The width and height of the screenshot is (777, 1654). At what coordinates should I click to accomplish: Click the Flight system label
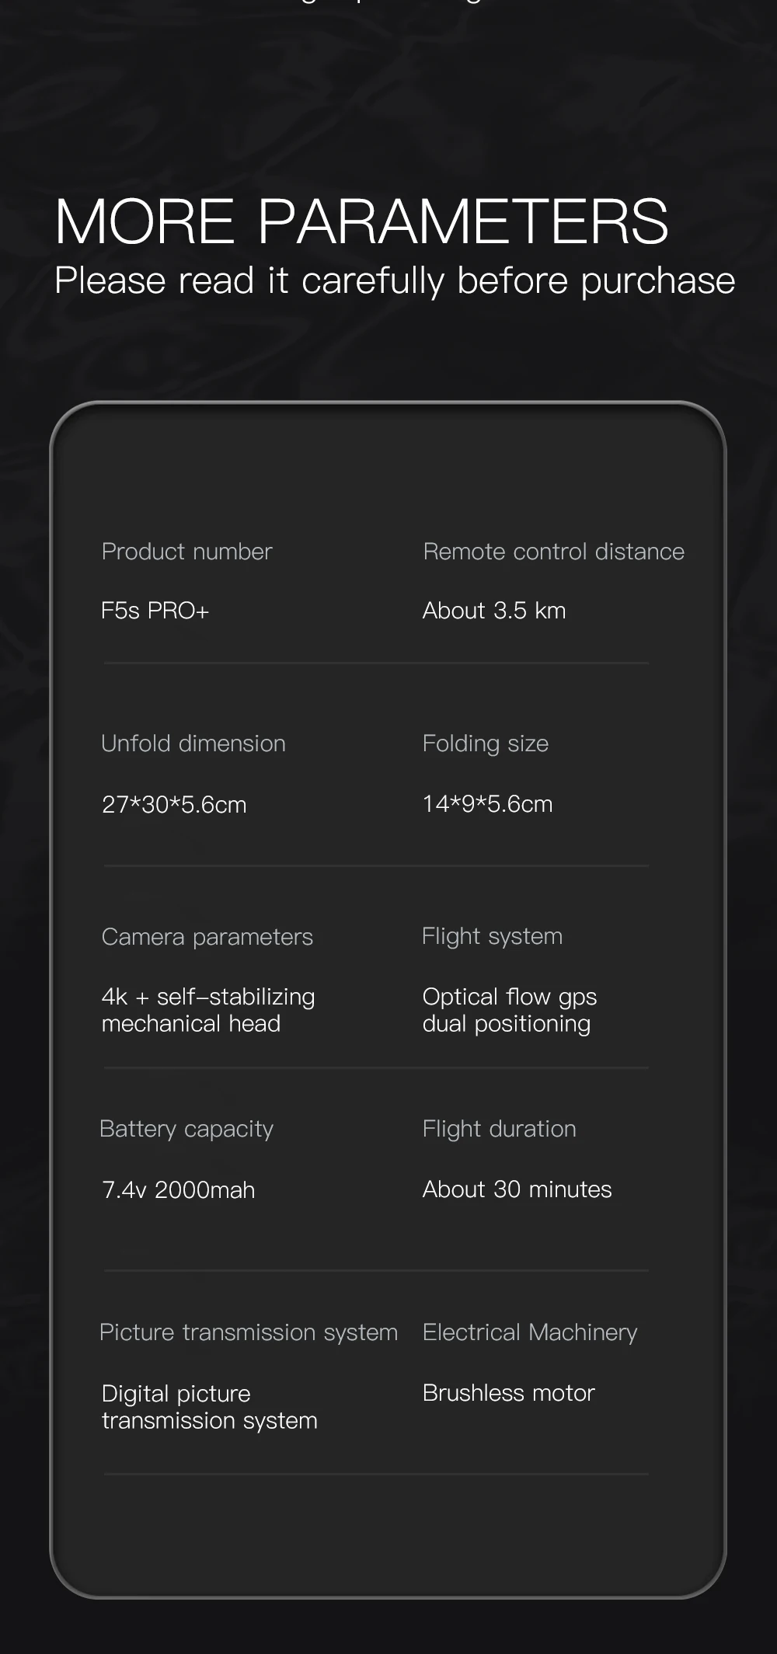493,937
